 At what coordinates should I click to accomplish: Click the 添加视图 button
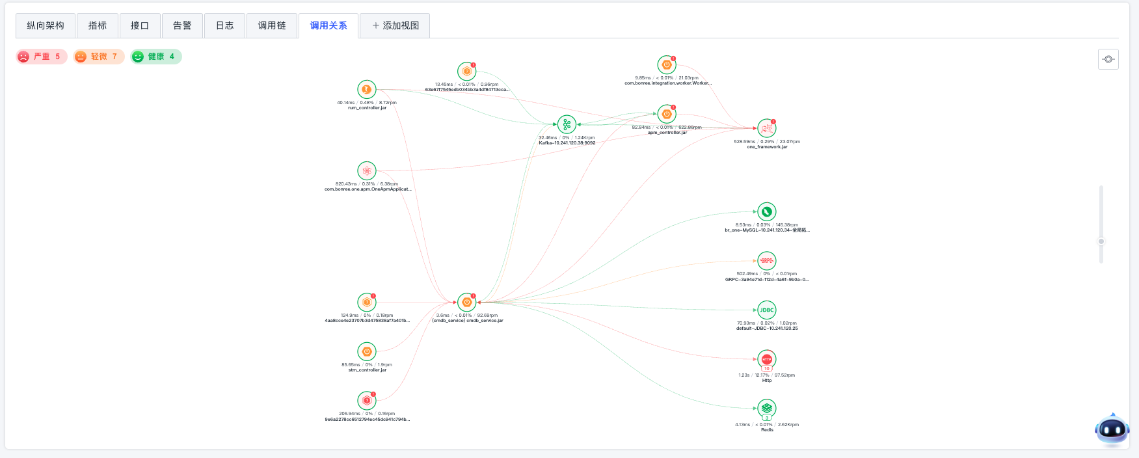click(x=395, y=25)
